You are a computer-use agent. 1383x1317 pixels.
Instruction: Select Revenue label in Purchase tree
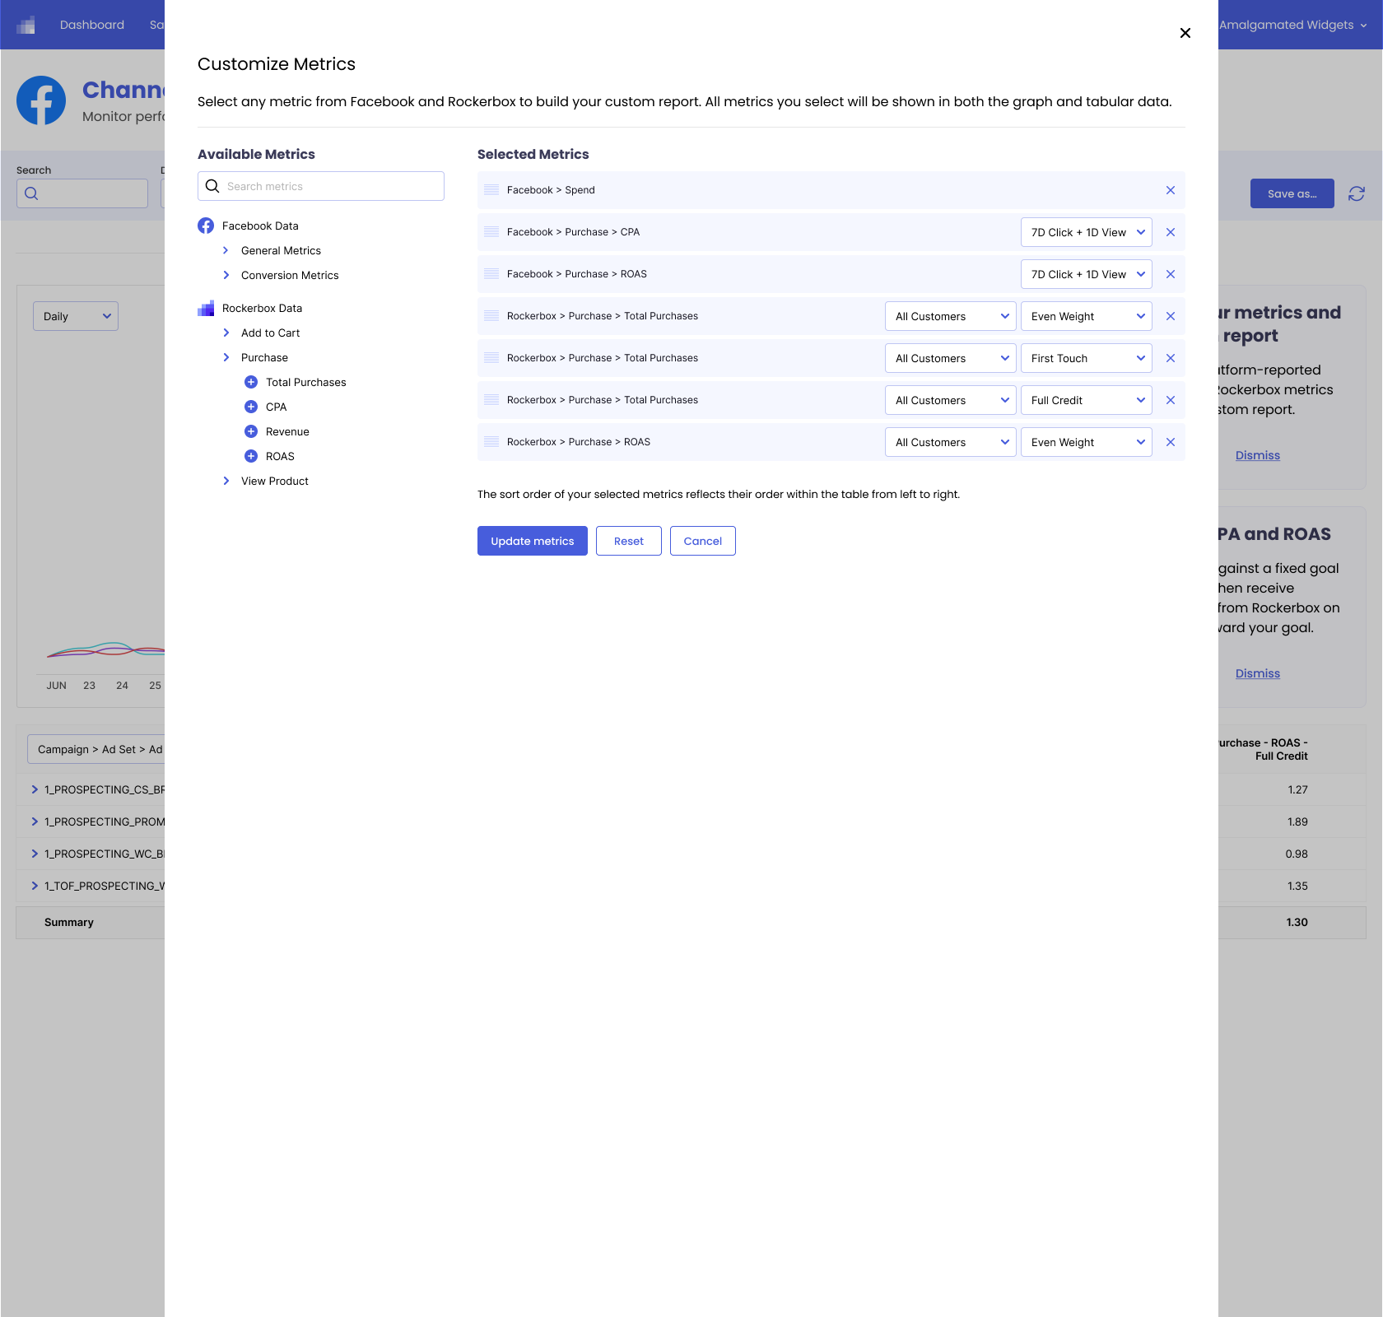pos(287,431)
